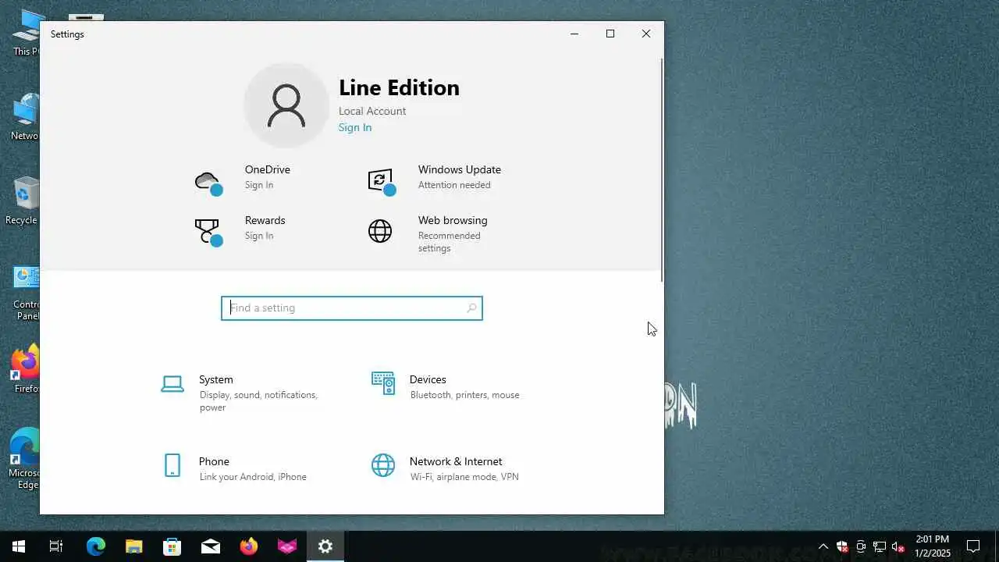Click the muted volume tray icon
999x562 pixels.
(x=898, y=546)
